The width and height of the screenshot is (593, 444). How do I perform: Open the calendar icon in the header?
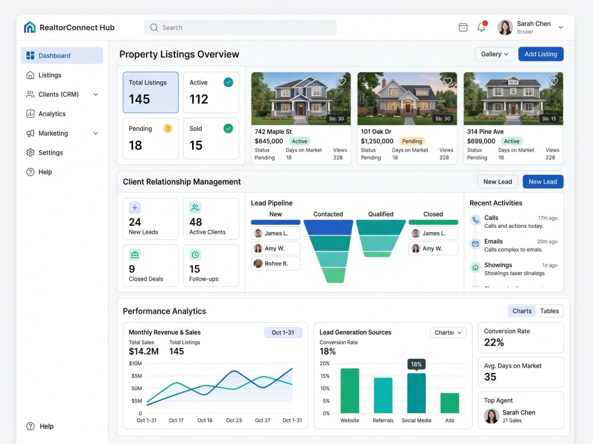pos(463,27)
